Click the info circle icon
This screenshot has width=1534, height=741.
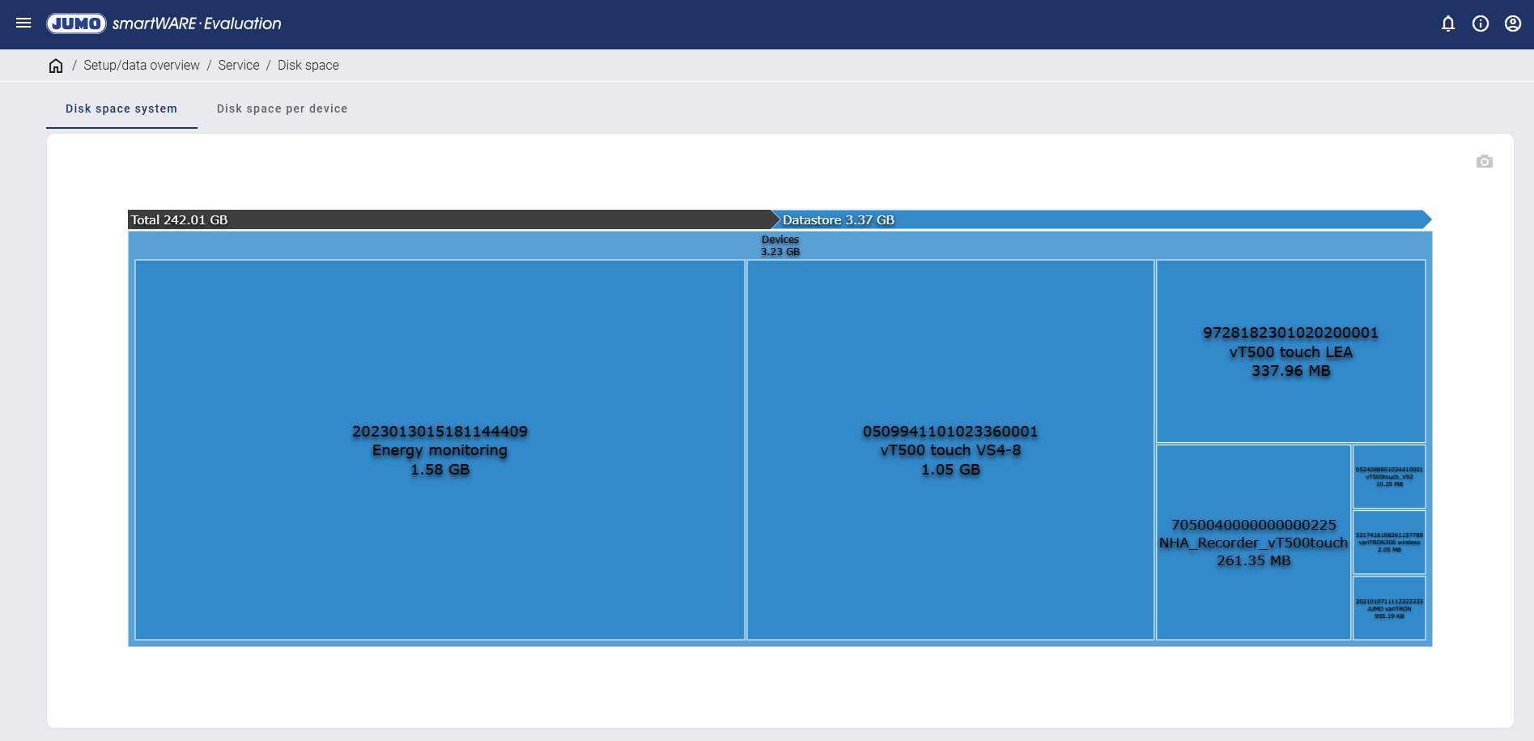point(1481,23)
